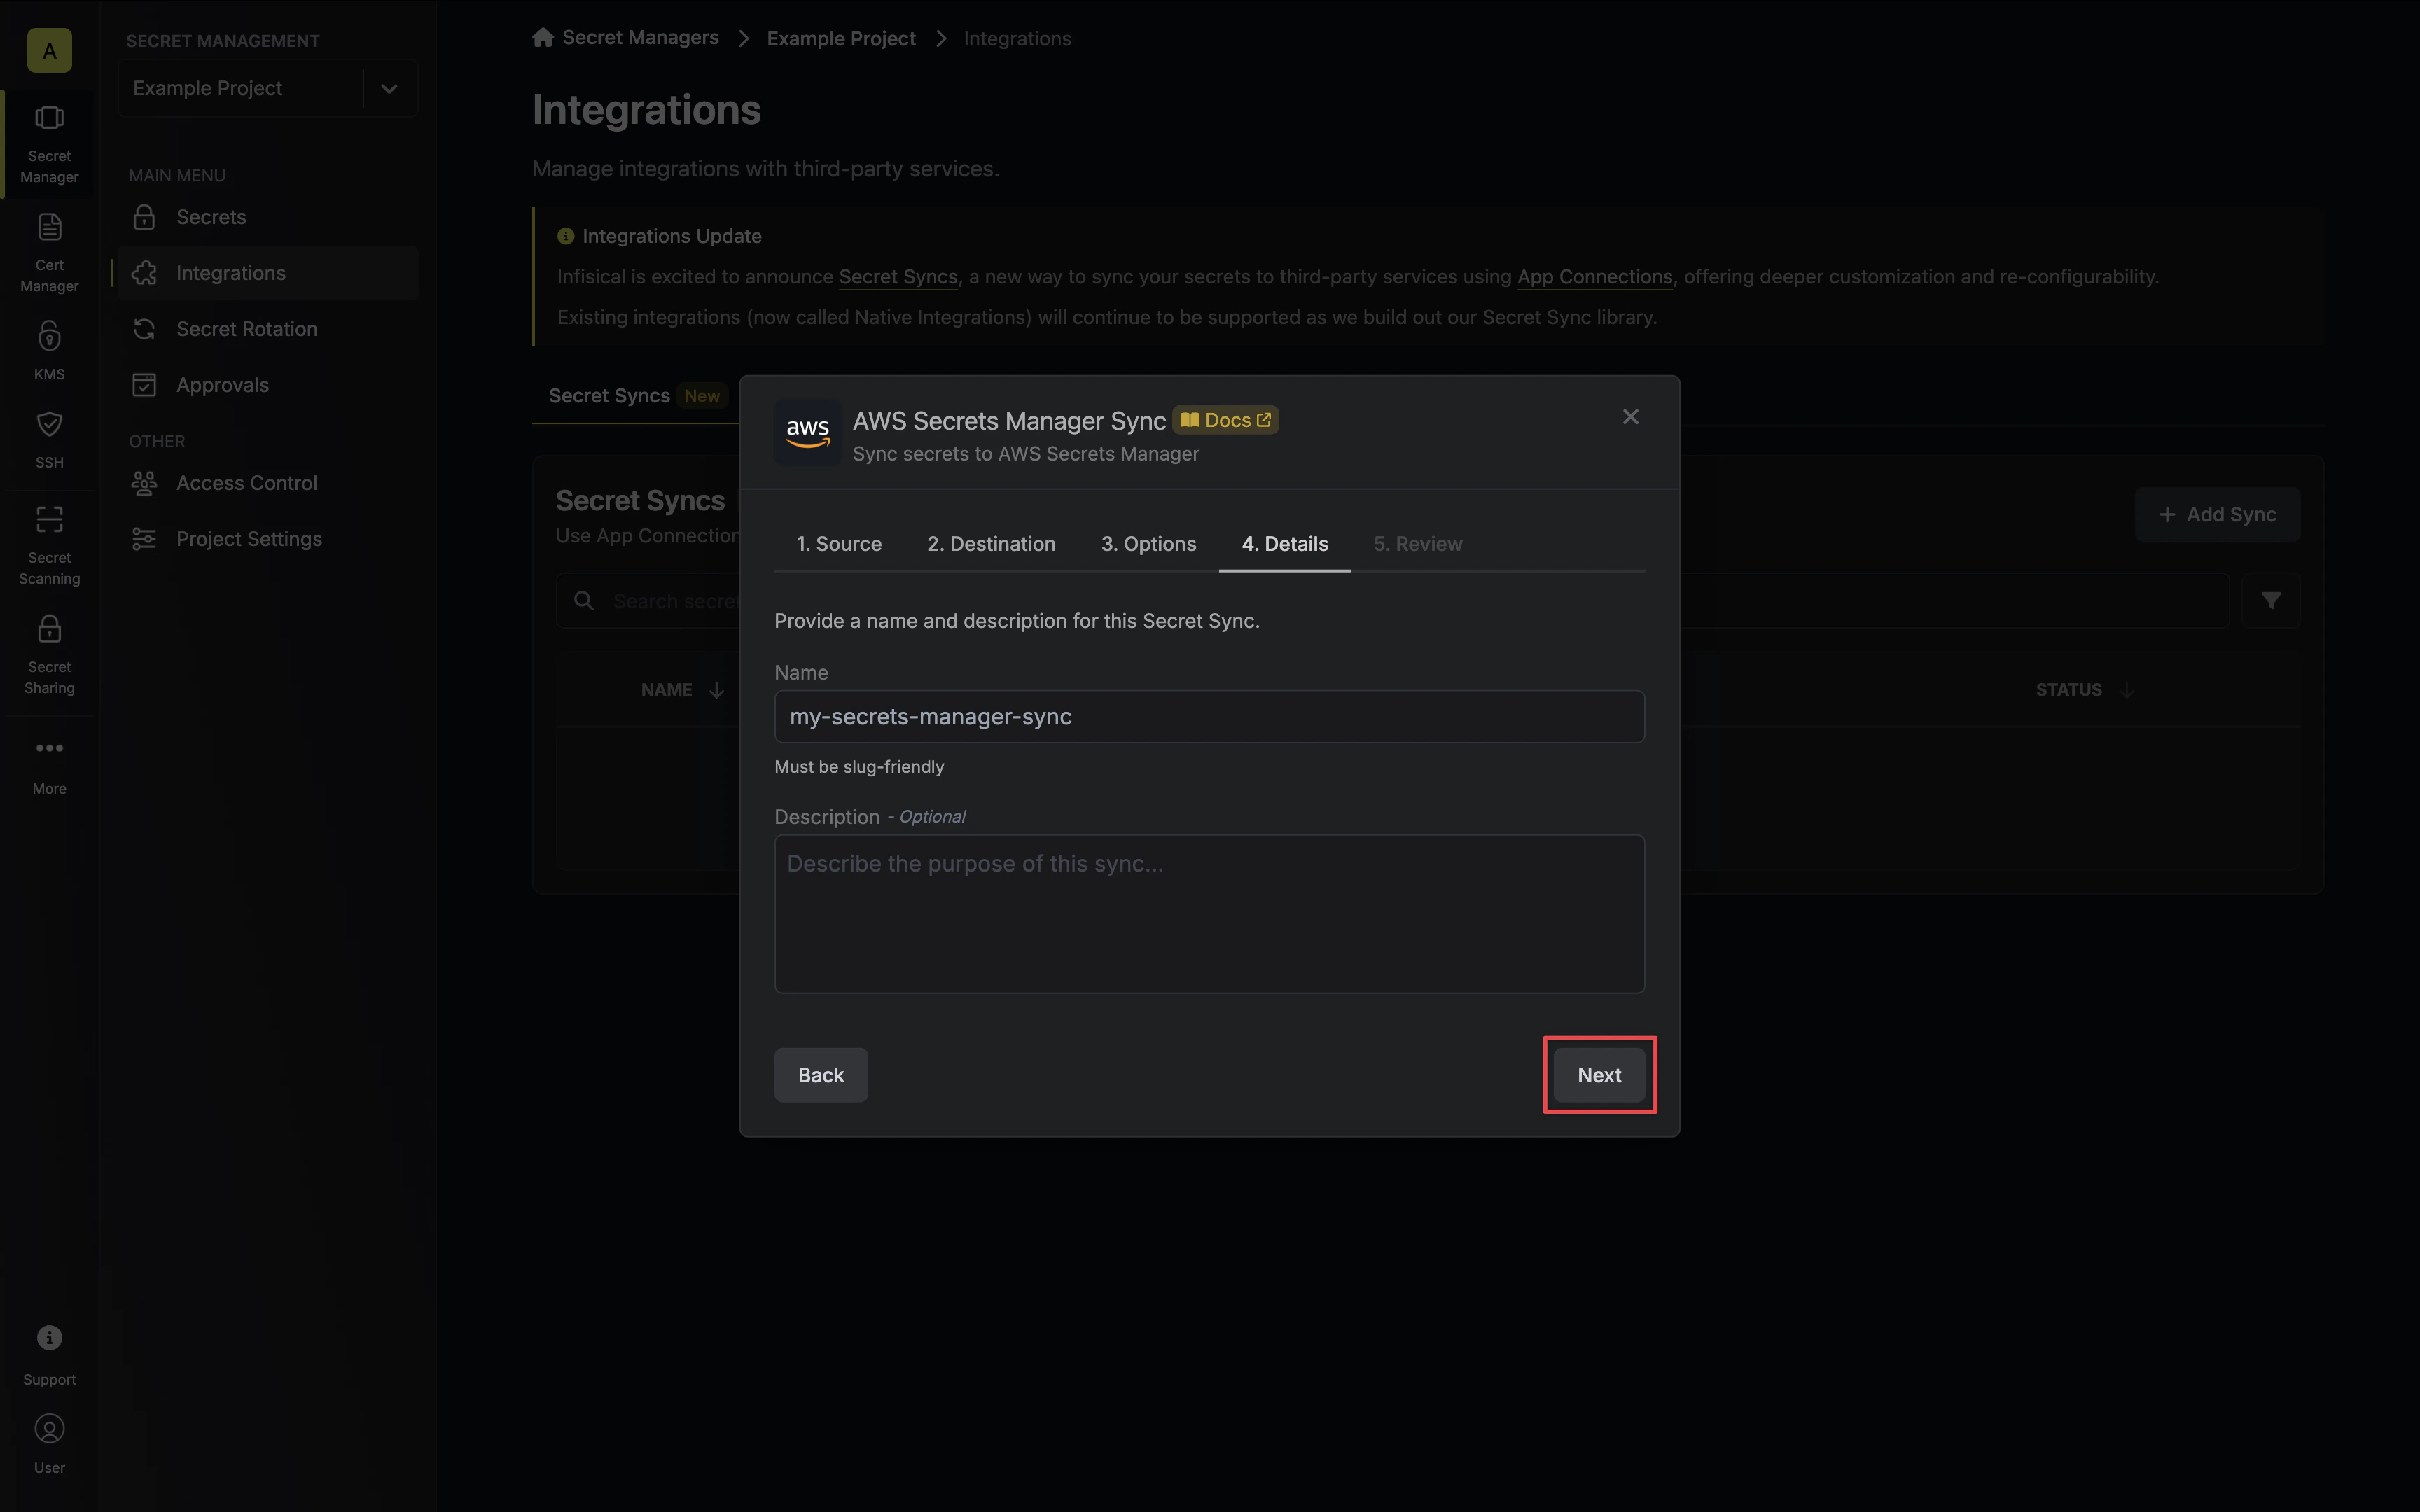The height and width of the screenshot is (1512, 2420).
Task: Click the Back button
Action: coord(820,1075)
